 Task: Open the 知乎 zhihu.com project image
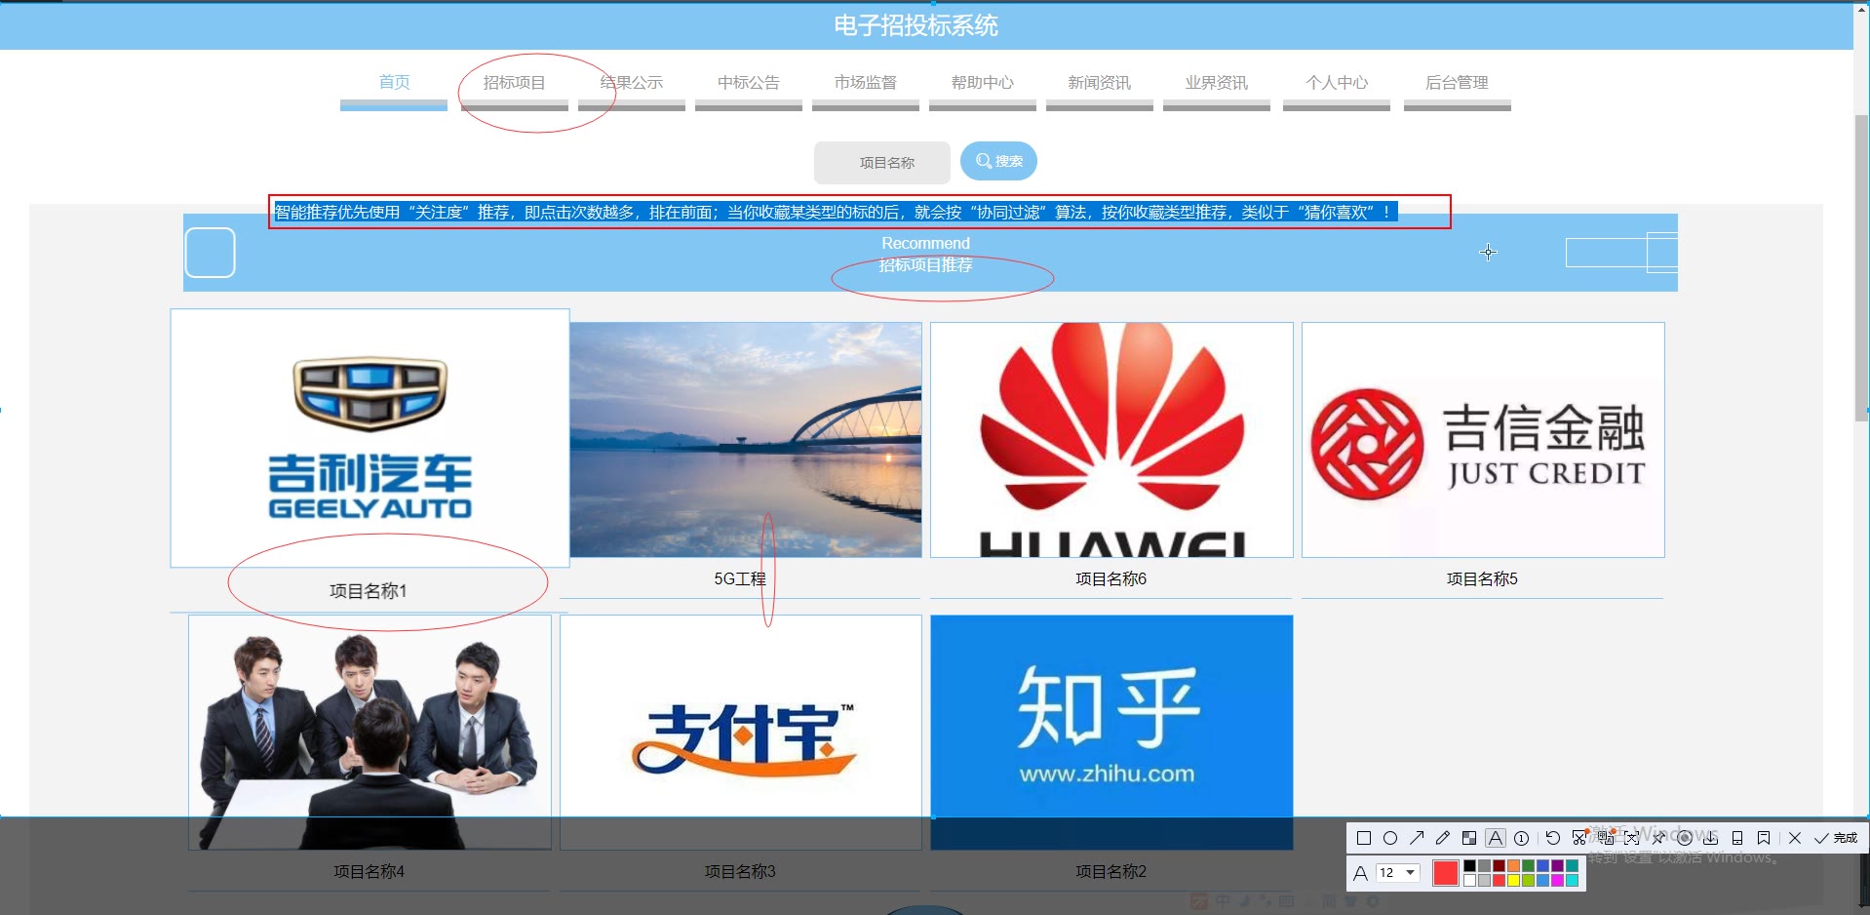[x=1111, y=733]
